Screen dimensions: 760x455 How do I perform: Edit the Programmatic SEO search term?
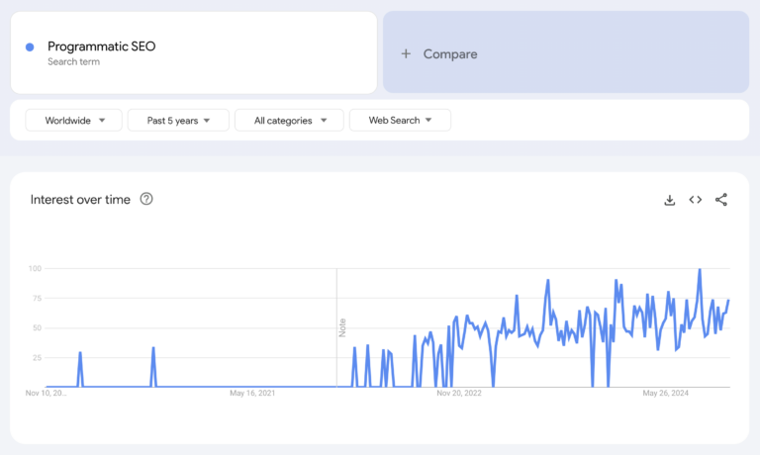click(x=102, y=45)
